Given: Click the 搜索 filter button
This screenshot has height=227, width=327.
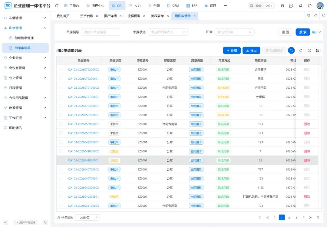Looking at the screenshot, I should (x=303, y=32).
